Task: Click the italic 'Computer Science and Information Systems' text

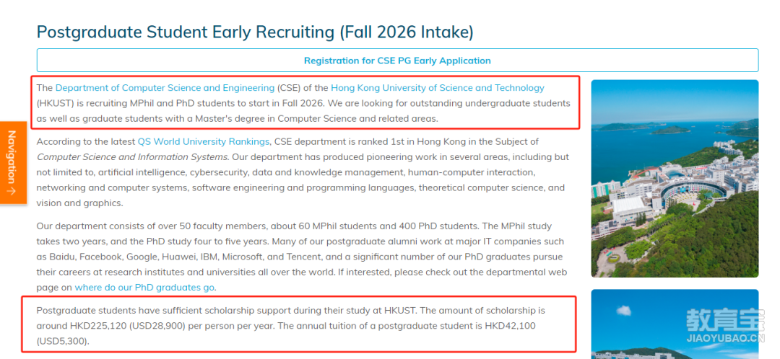Action: tap(133, 157)
